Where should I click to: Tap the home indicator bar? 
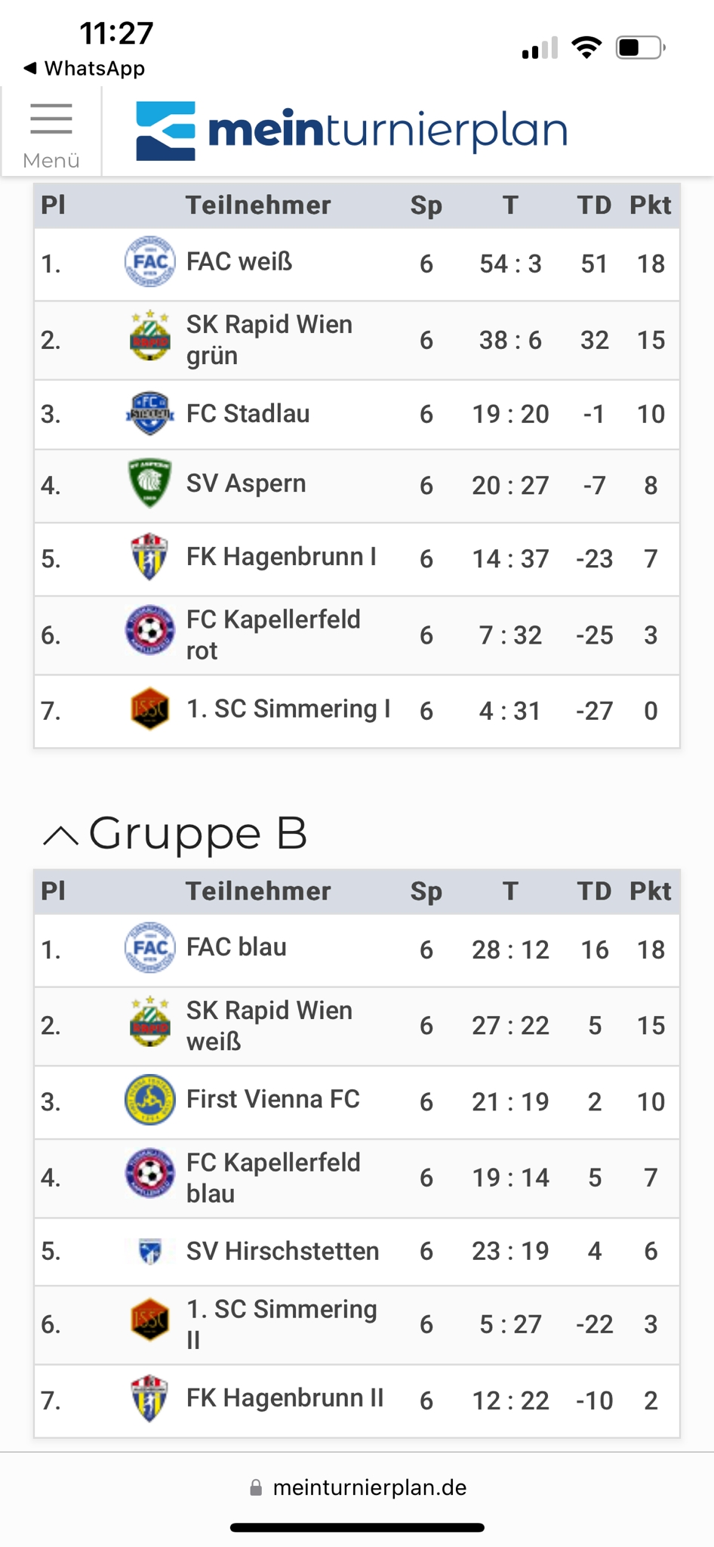357,1527
